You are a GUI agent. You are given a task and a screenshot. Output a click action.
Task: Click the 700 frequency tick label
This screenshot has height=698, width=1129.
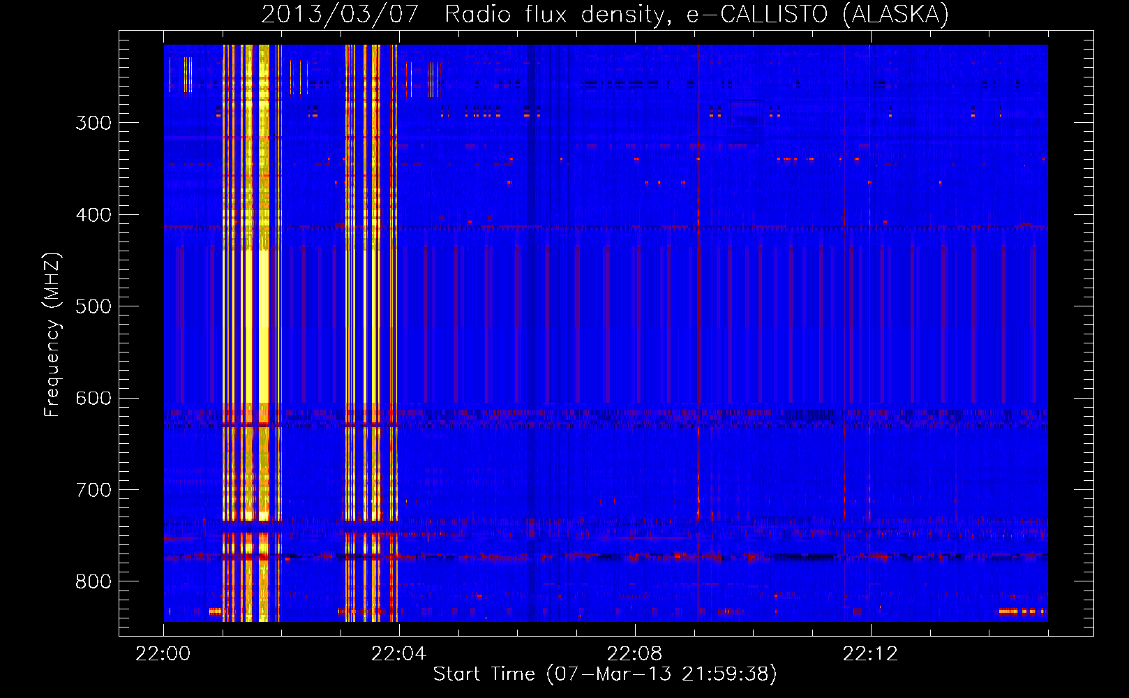pyautogui.click(x=94, y=490)
